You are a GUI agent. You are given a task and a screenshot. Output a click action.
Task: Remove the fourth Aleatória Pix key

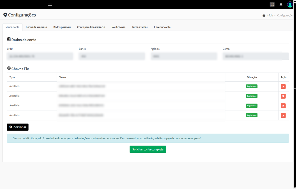click(x=283, y=115)
